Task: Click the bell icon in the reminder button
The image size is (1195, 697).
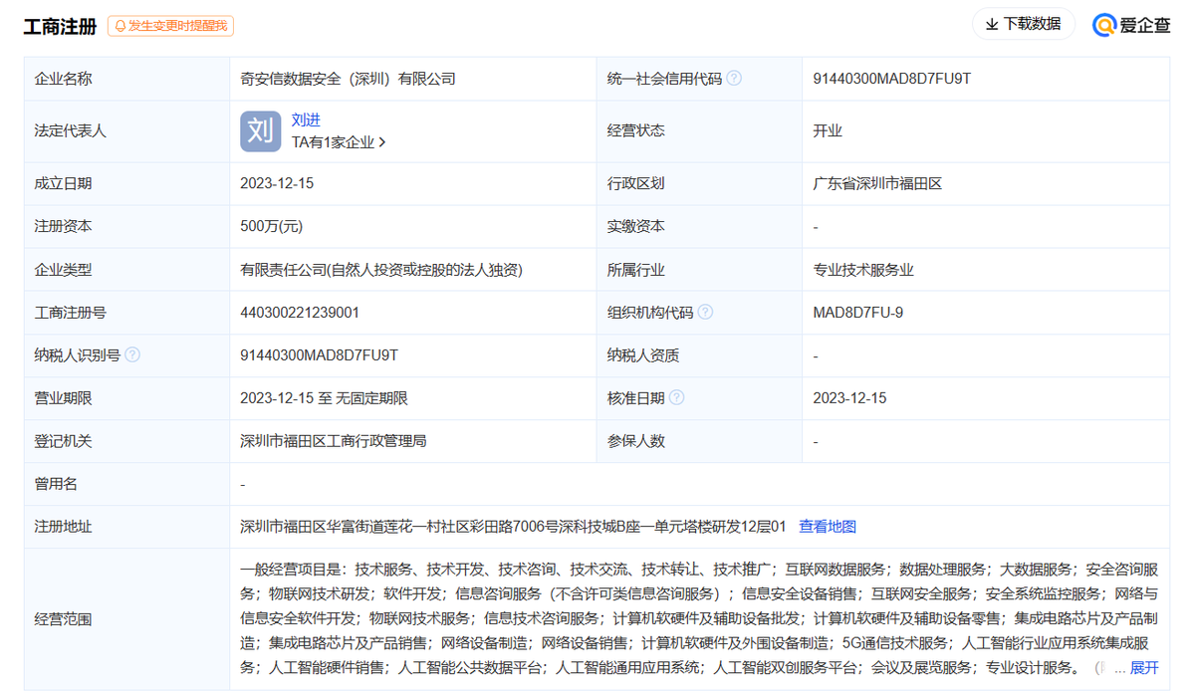Action: (119, 27)
